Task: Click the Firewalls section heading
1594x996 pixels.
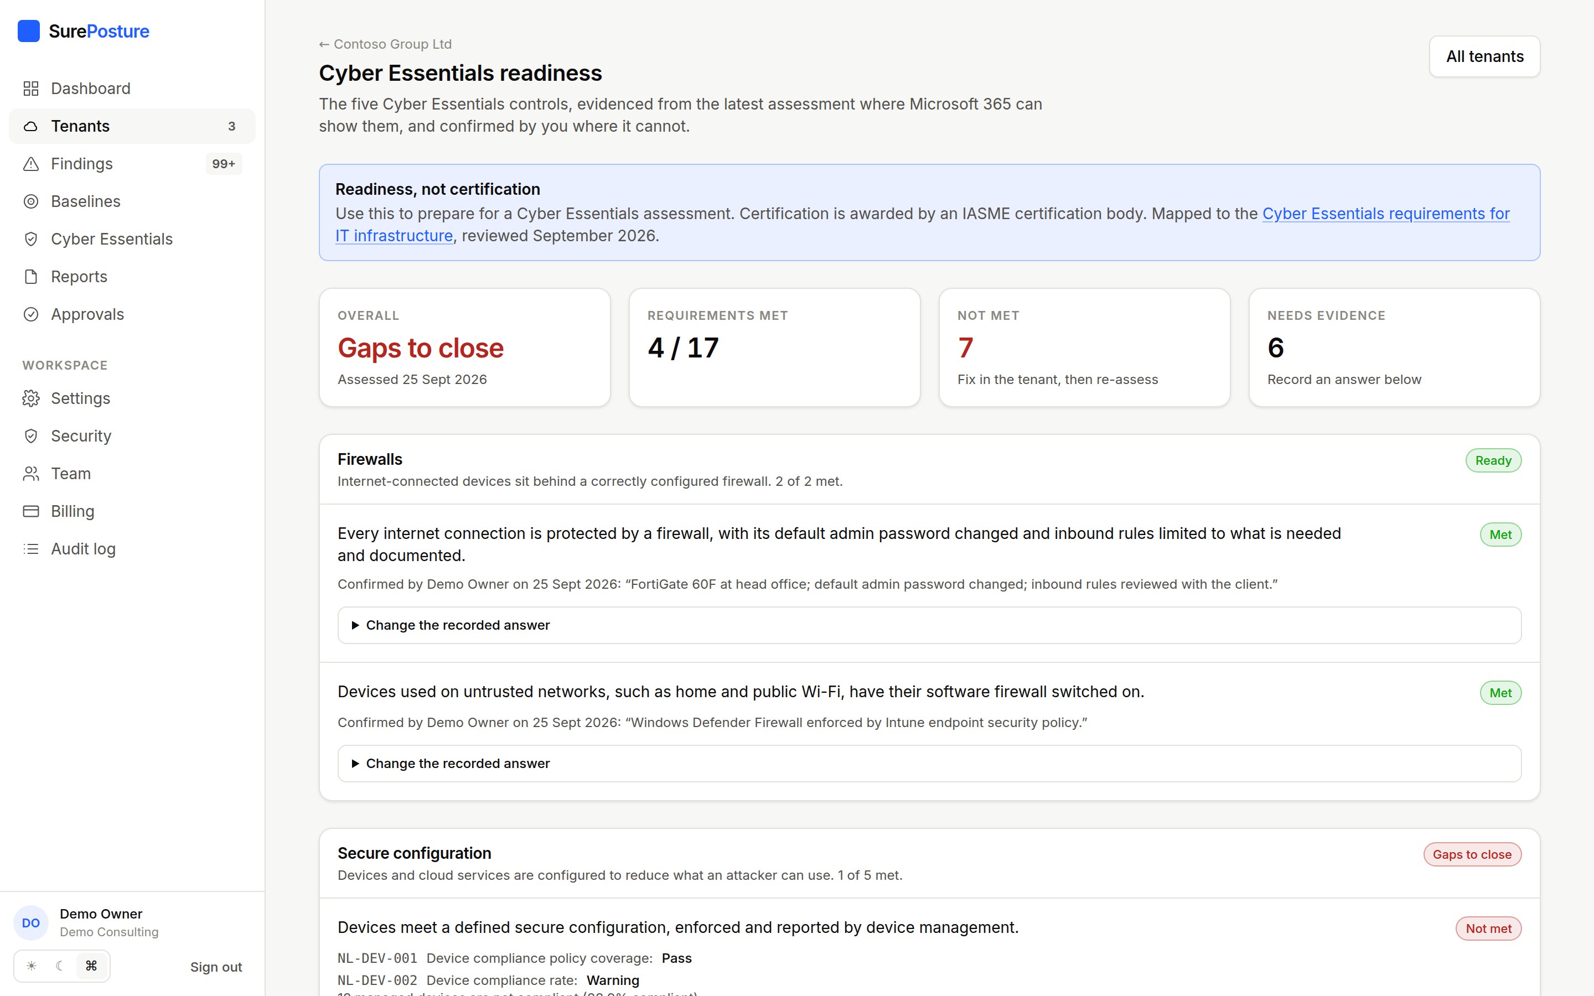Action: click(x=370, y=459)
